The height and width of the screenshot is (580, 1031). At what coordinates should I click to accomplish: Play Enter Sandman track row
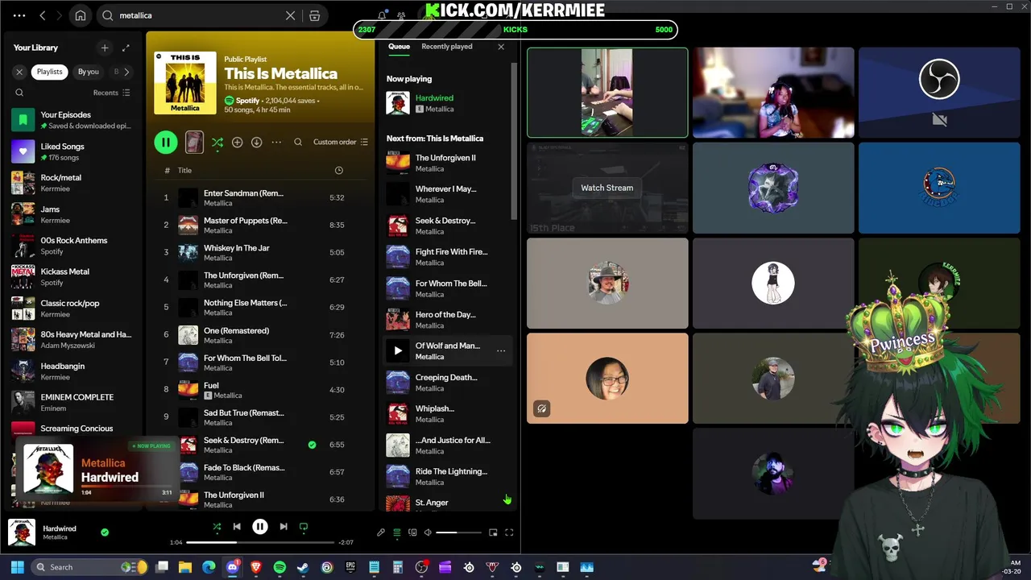[x=260, y=198]
